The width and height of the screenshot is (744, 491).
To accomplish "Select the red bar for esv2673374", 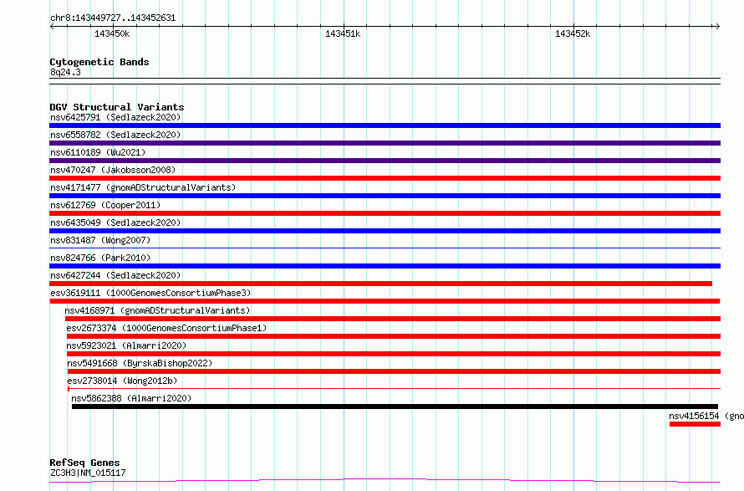I will [394, 336].
